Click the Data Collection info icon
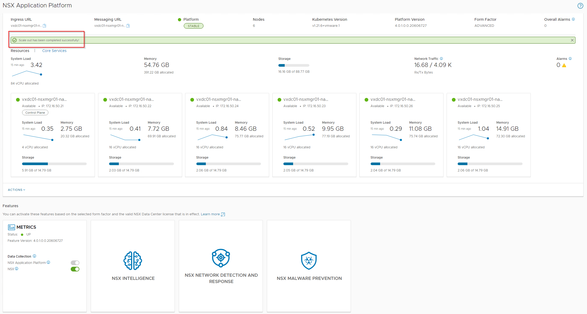 coord(34,256)
